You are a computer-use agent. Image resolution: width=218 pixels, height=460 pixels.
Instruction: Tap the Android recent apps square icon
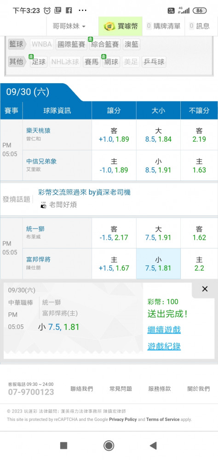[x=63, y=446]
